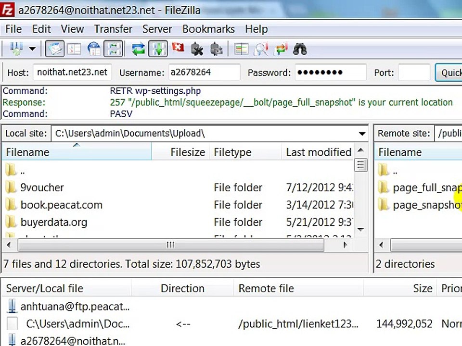
Task: Click the Direction queue column header
Action: click(x=182, y=288)
